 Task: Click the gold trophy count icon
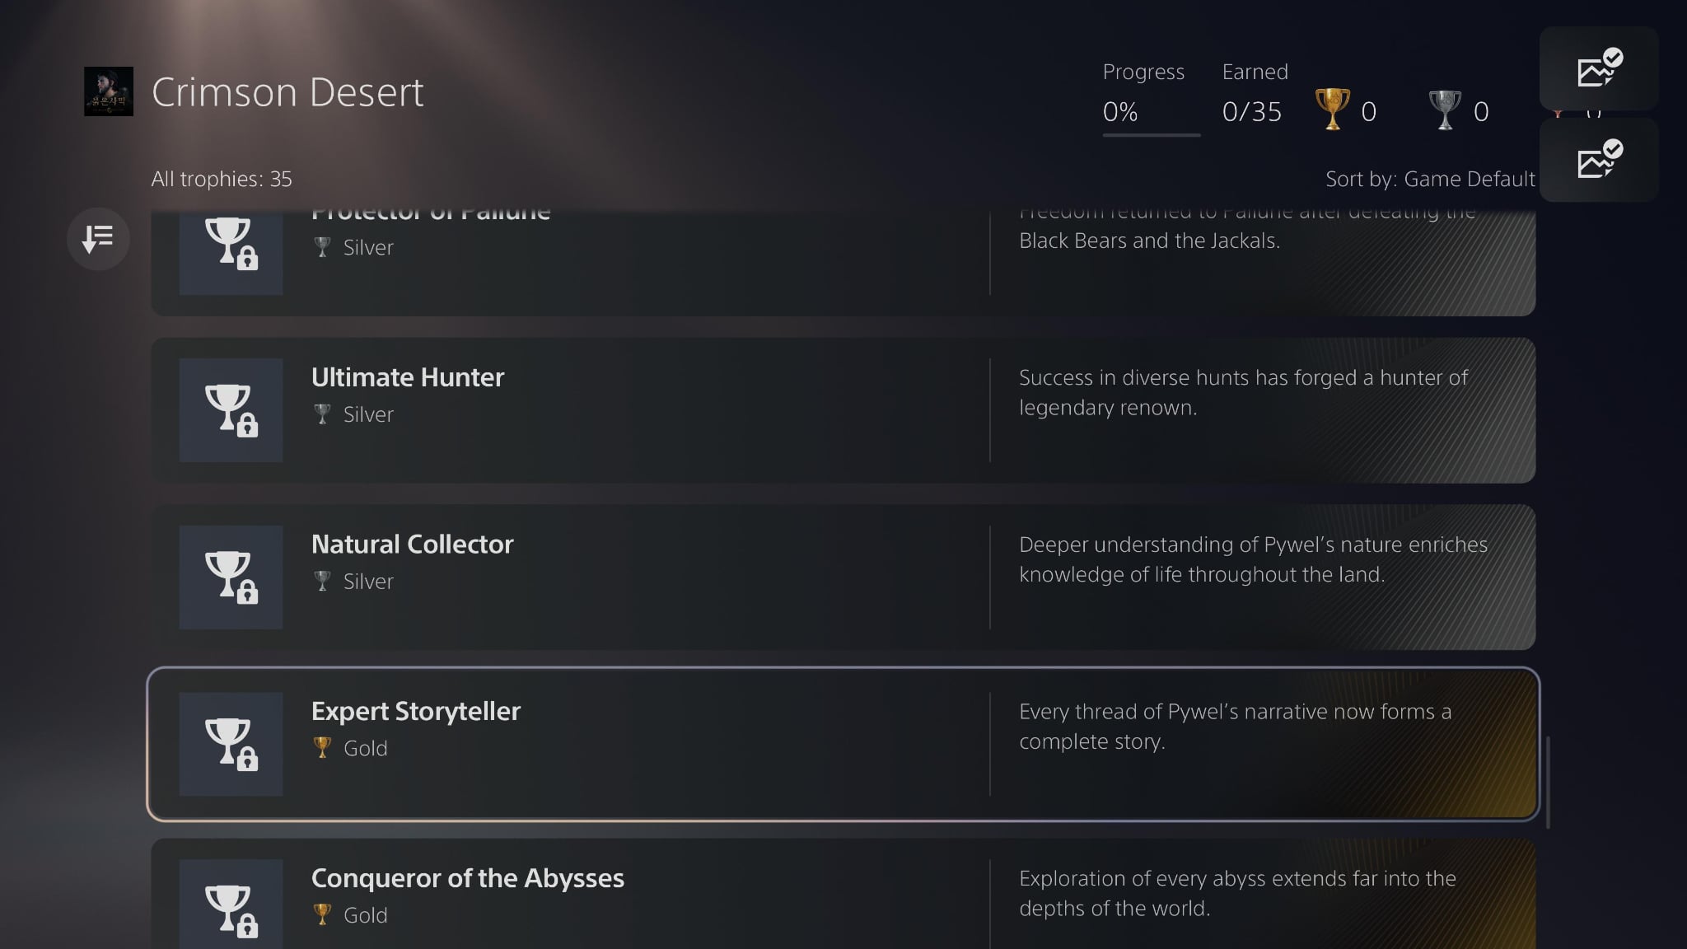1332,110
